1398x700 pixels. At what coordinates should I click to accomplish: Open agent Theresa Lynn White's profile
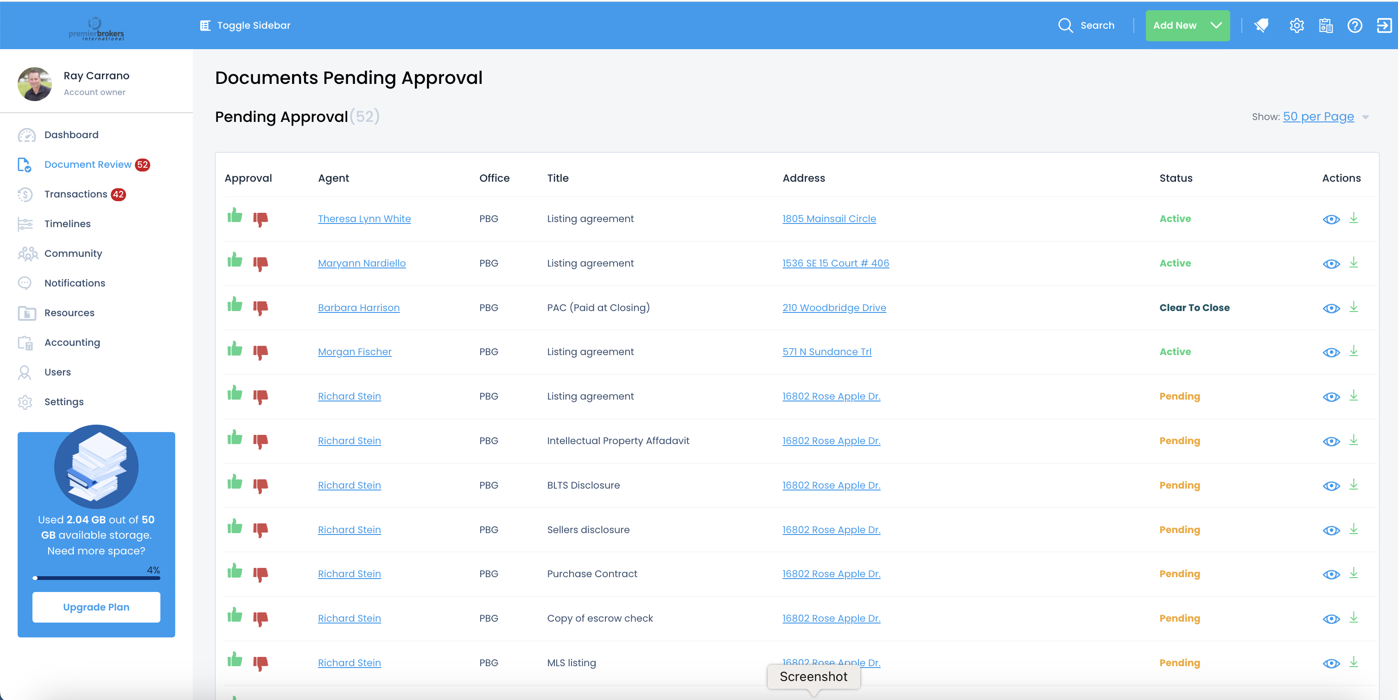pos(364,219)
